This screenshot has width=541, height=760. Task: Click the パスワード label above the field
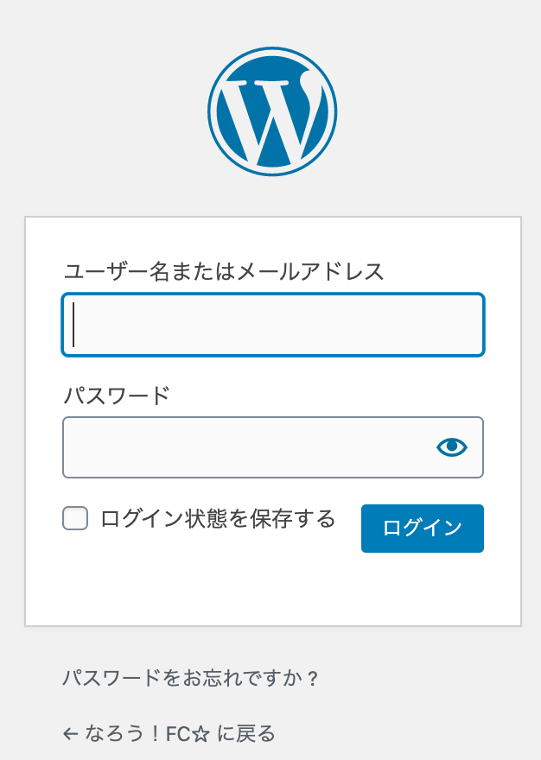[x=117, y=396]
